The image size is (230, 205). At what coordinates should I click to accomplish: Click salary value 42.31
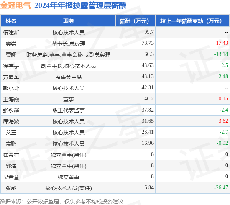[148, 87]
